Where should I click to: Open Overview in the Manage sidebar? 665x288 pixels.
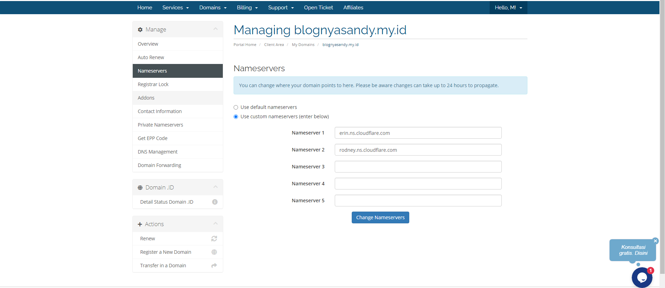click(x=178, y=44)
